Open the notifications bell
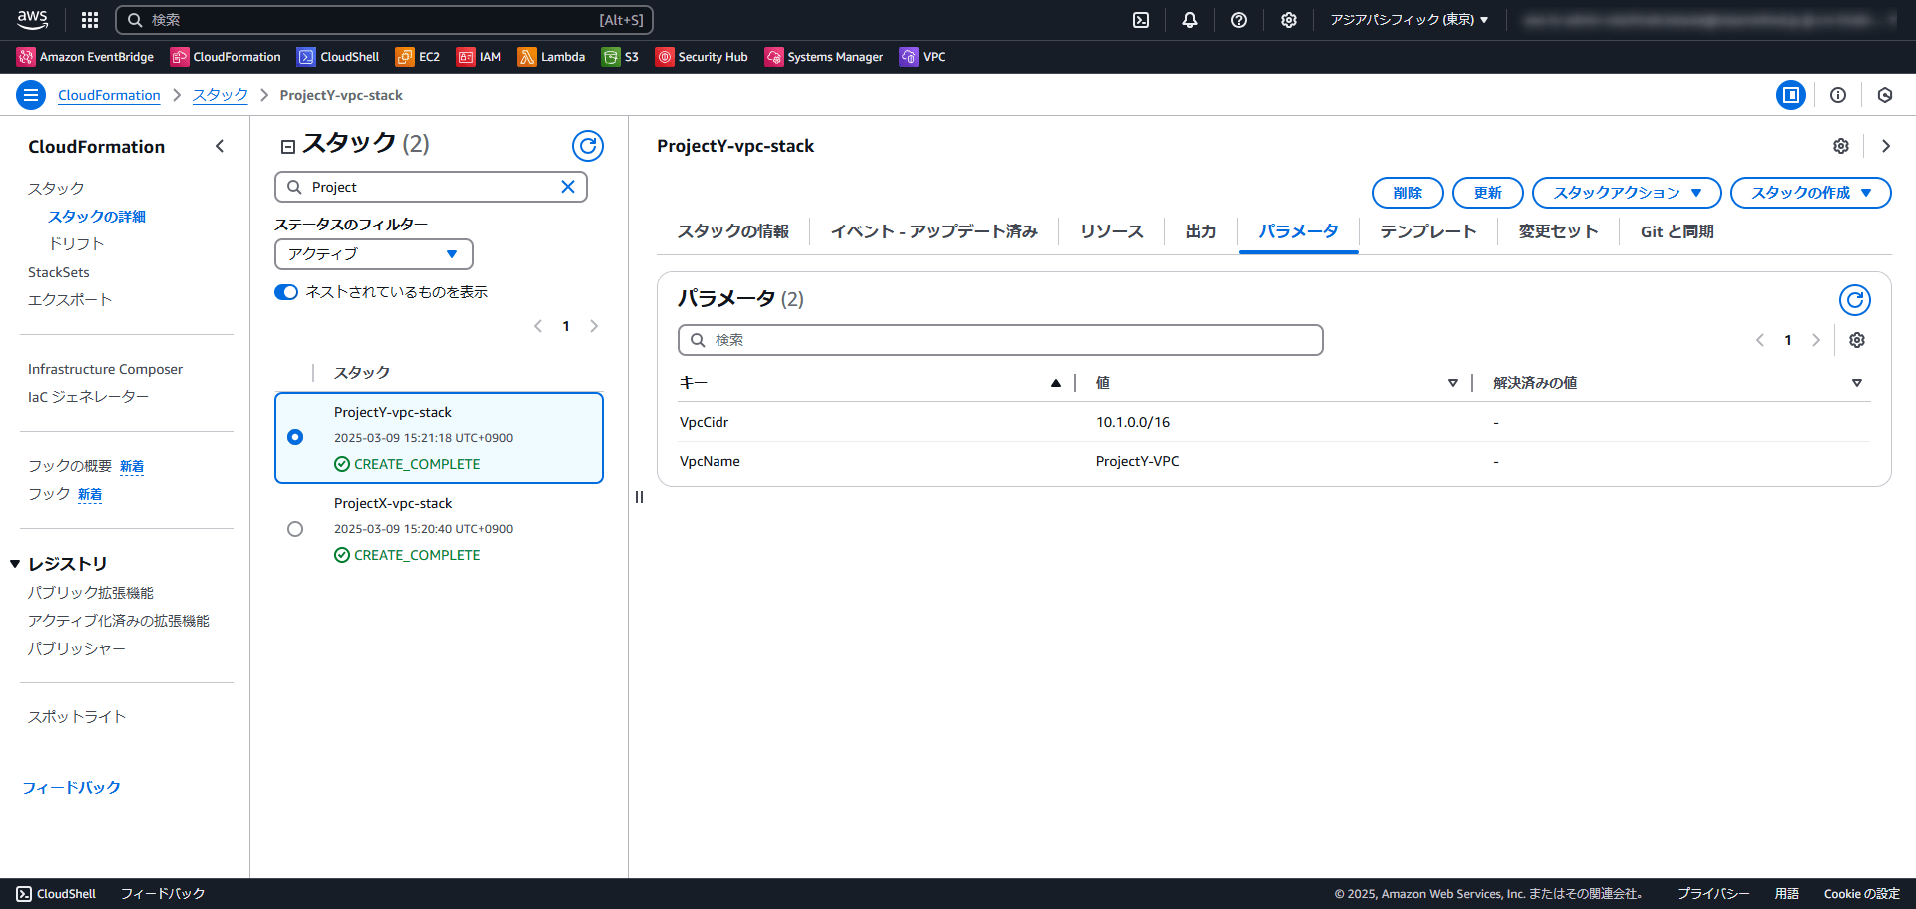The image size is (1916, 909). (x=1190, y=20)
